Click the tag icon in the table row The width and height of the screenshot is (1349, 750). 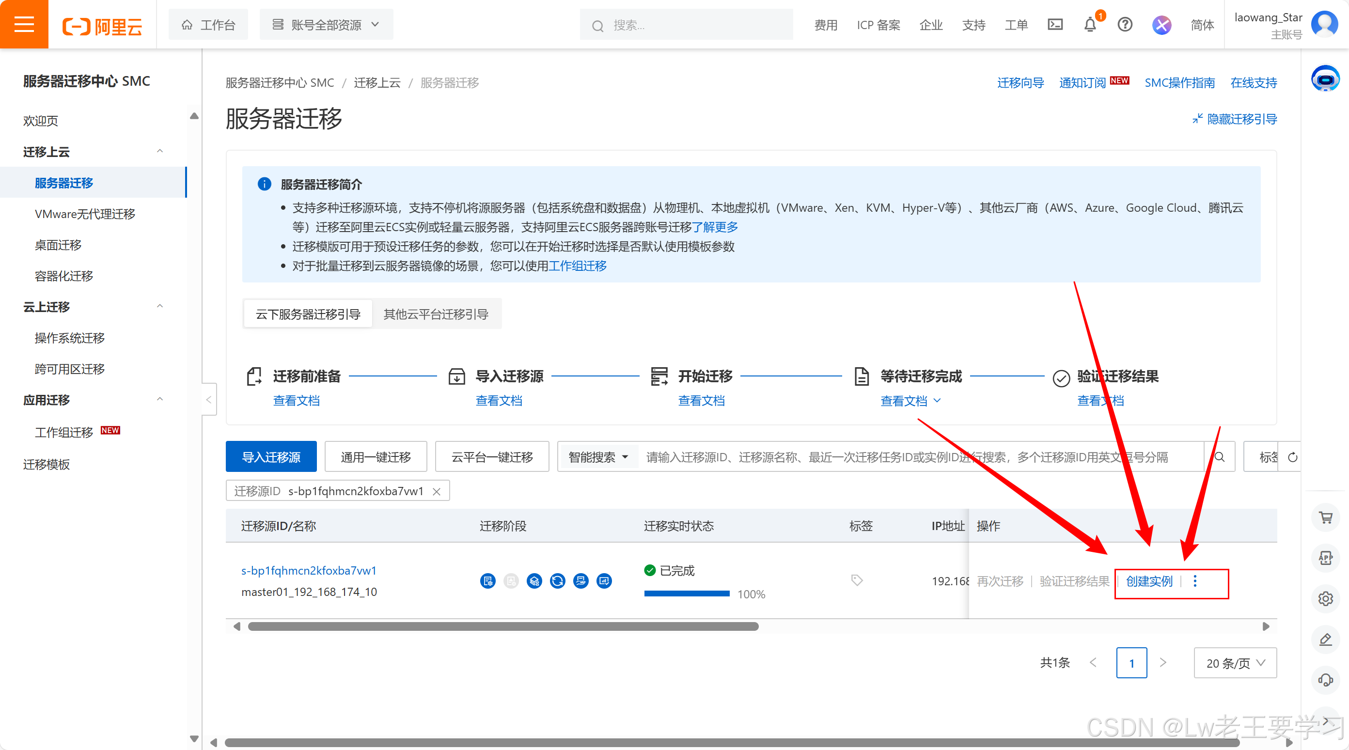(857, 580)
